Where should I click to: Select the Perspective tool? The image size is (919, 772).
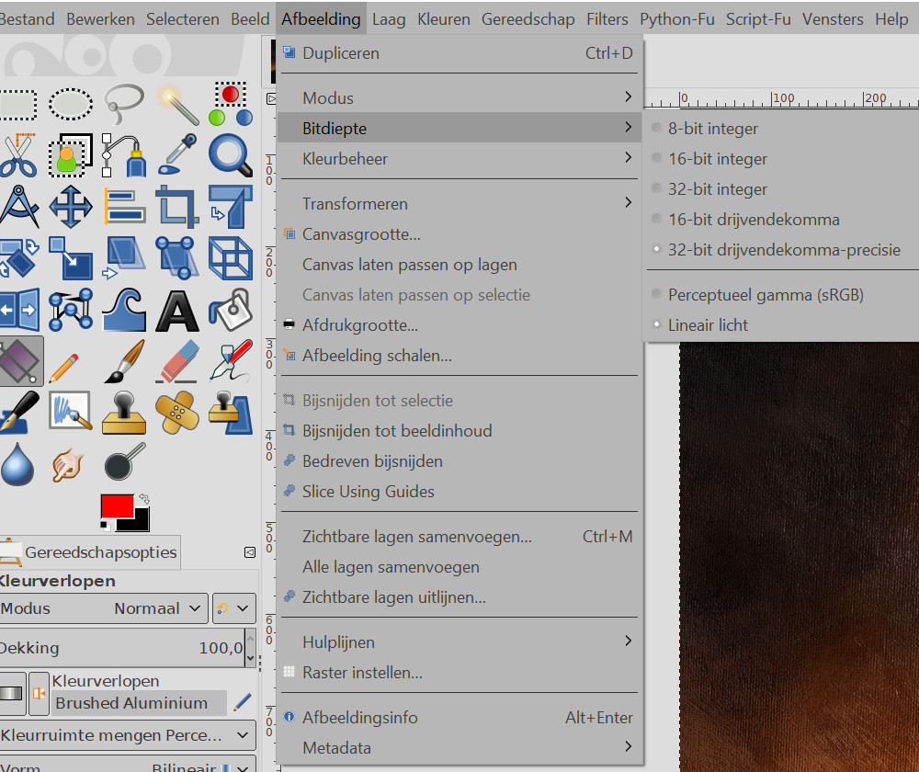[177, 258]
